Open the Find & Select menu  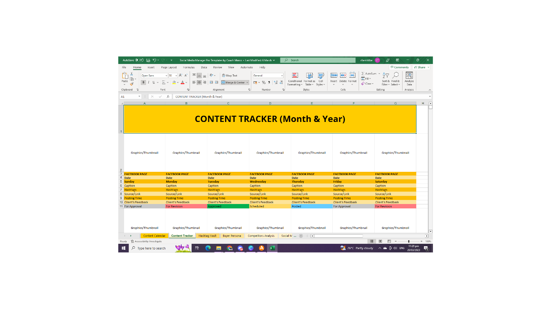[396, 79]
